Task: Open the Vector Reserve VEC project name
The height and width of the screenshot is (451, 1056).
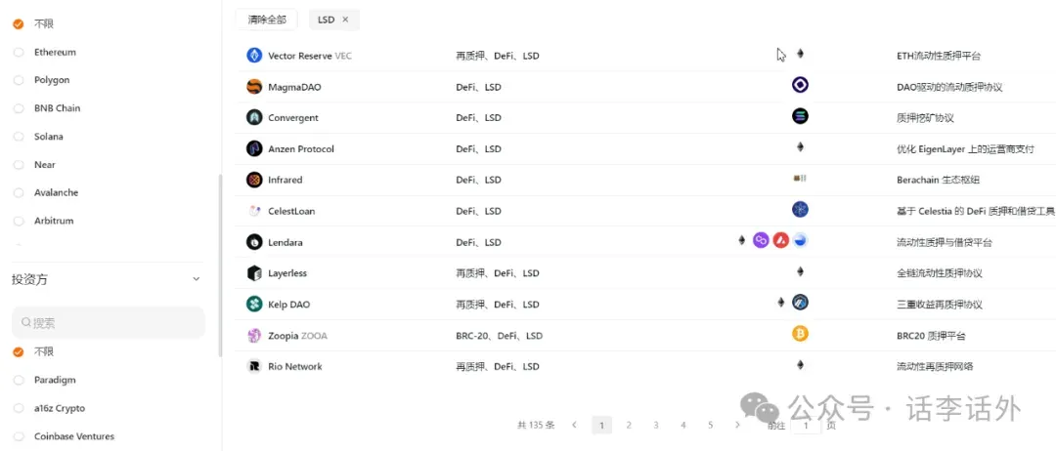Action: (310, 56)
